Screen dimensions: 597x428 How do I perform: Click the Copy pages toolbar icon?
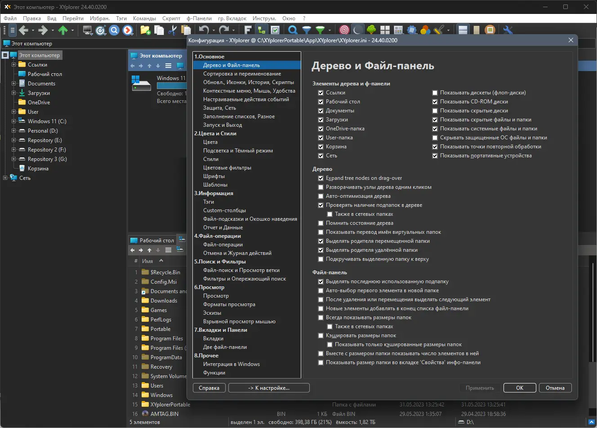click(x=159, y=30)
